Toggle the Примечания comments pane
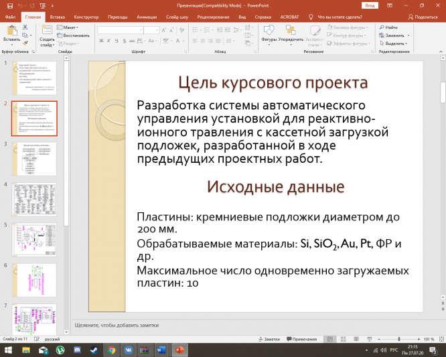The image size is (446, 357). pyautogui.click(x=302, y=340)
